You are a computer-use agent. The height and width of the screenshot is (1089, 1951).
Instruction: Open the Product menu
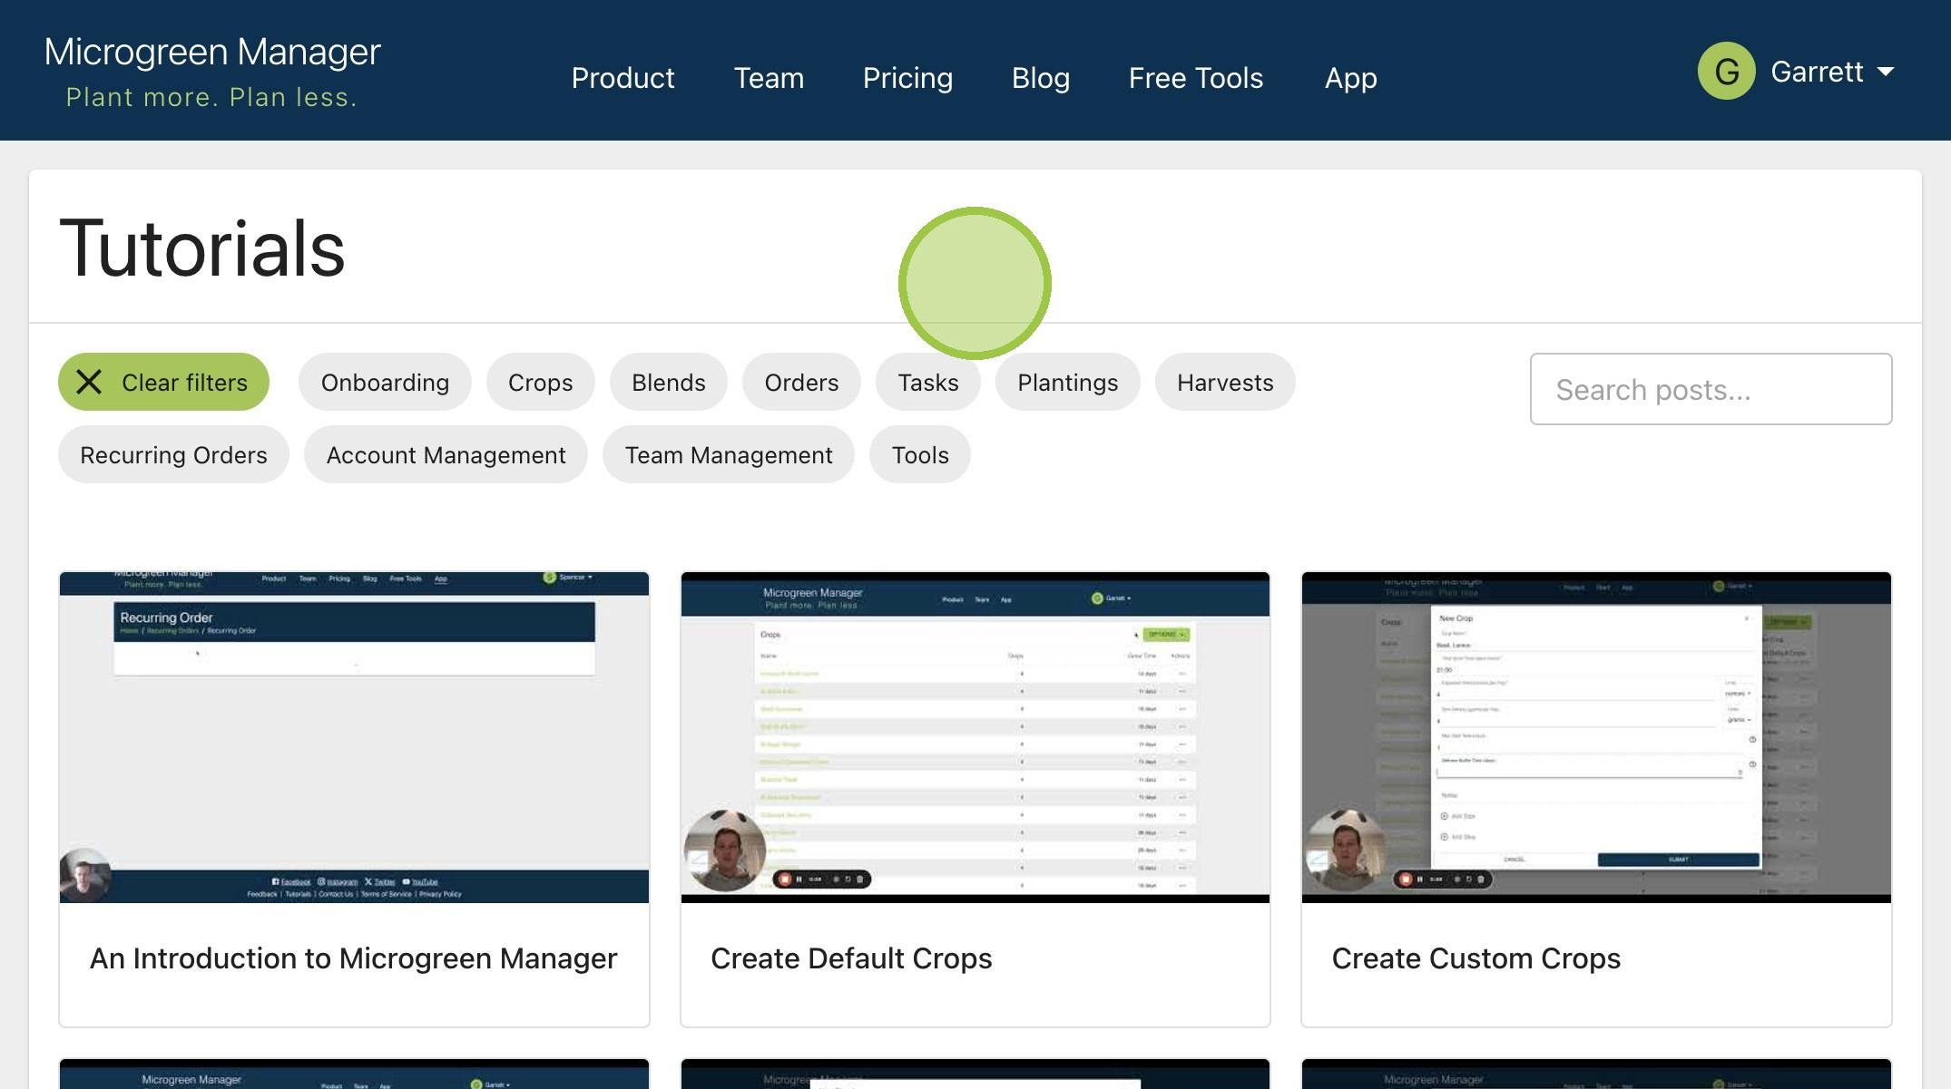[x=623, y=78]
